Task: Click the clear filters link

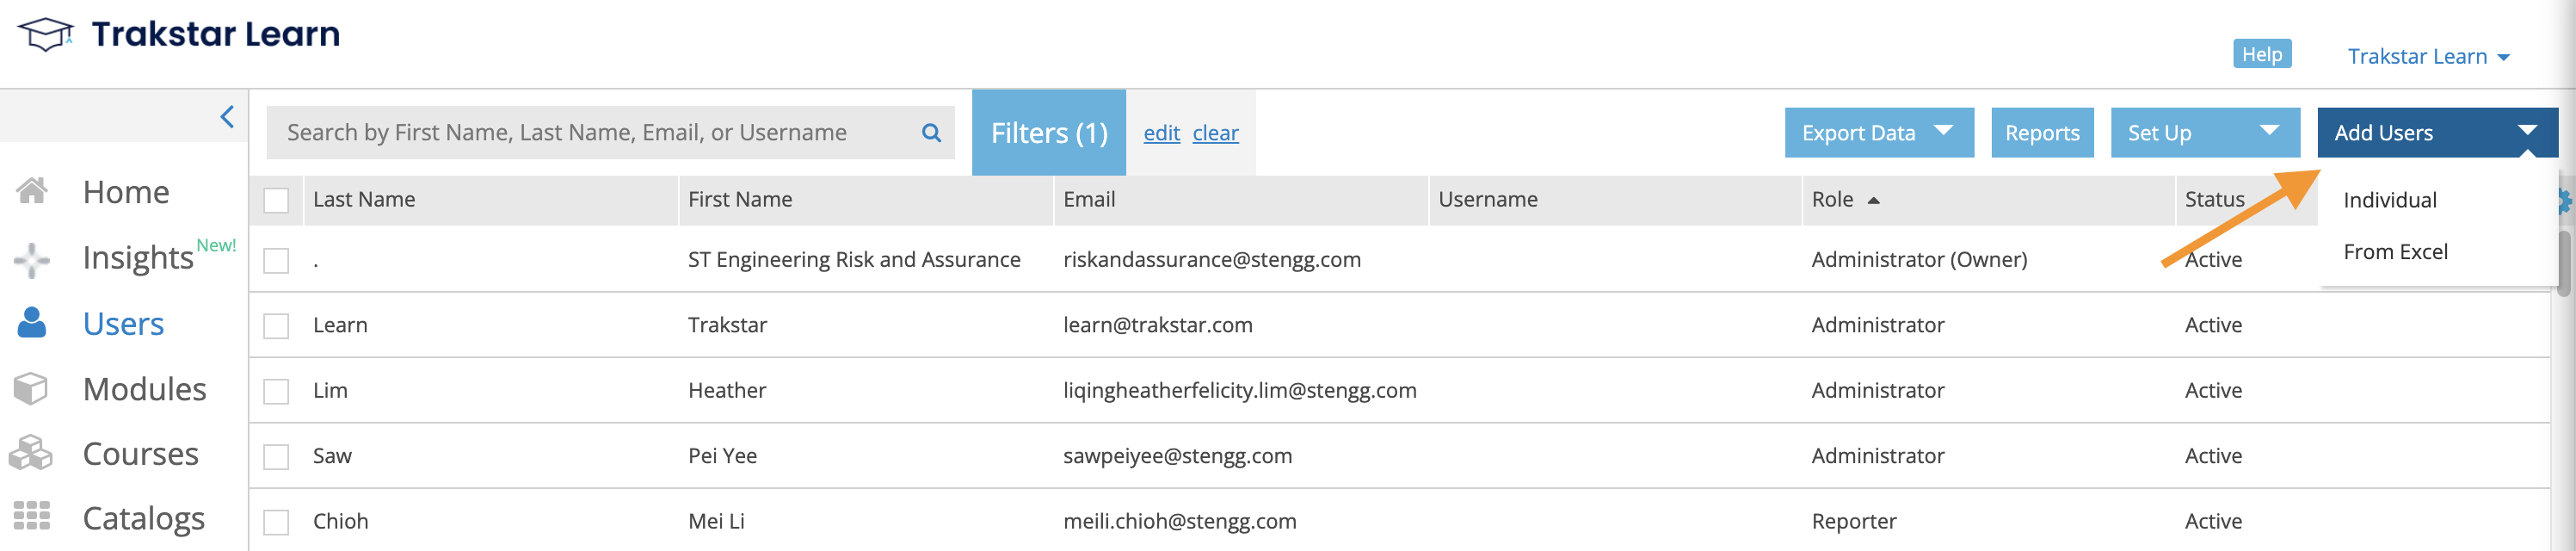Action: click(x=1215, y=133)
